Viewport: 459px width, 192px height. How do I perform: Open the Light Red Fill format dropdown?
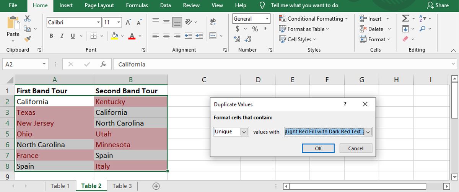[x=368, y=132]
